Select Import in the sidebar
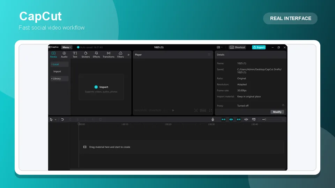Screen dimensions: 335x188 57,71
